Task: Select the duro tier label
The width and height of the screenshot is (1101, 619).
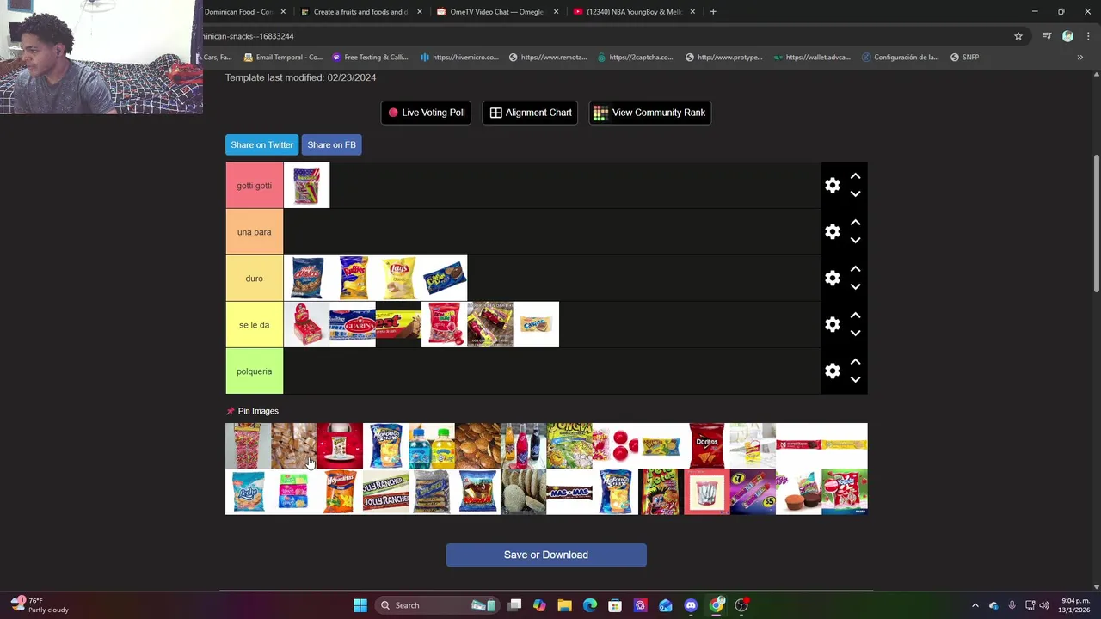Action: click(x=254, y=279)
